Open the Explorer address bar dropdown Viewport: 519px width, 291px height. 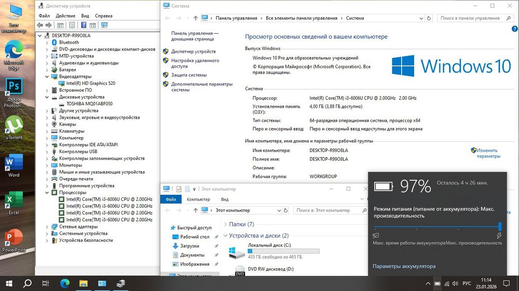[x=279, y=210]
